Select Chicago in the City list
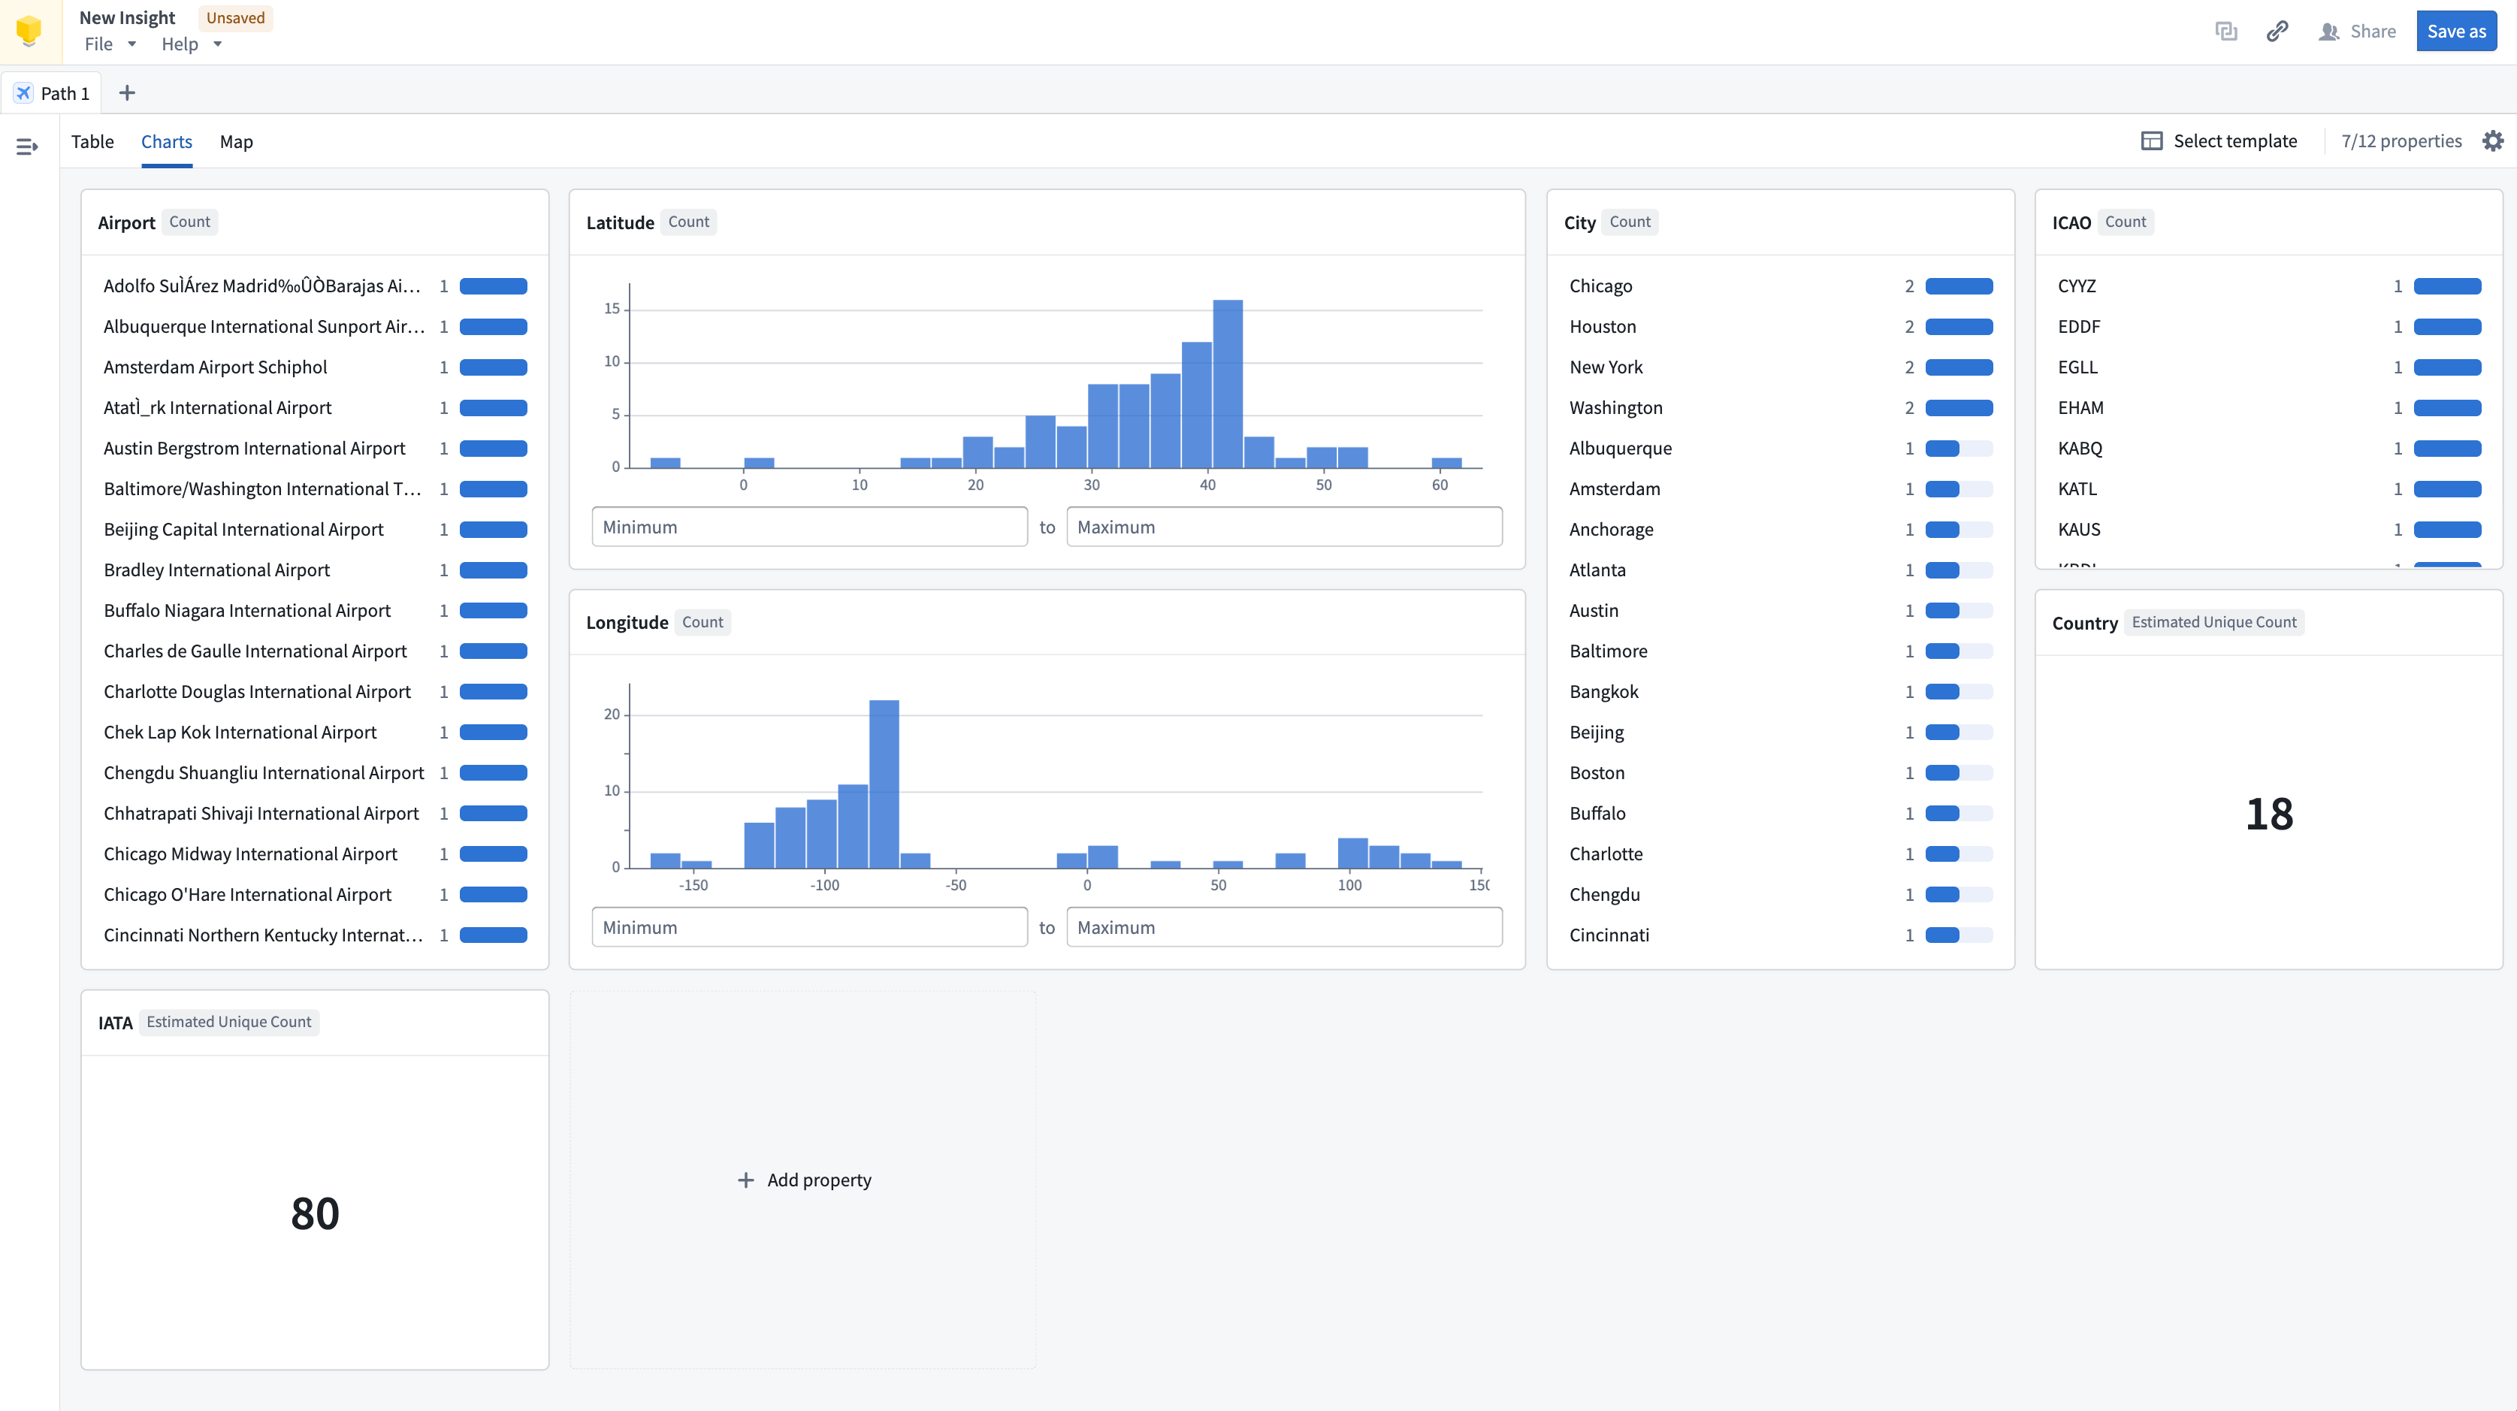 1780,286
